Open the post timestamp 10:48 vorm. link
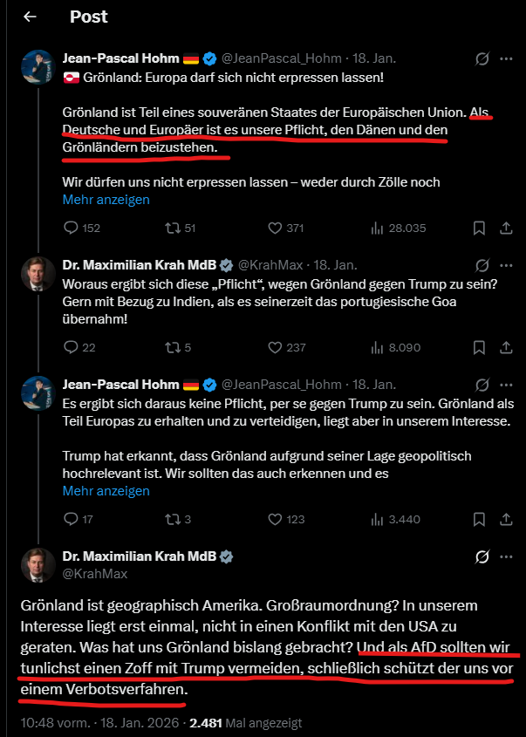Image resolution: width=526 pixels, height=737 pixels. [51, 724]
